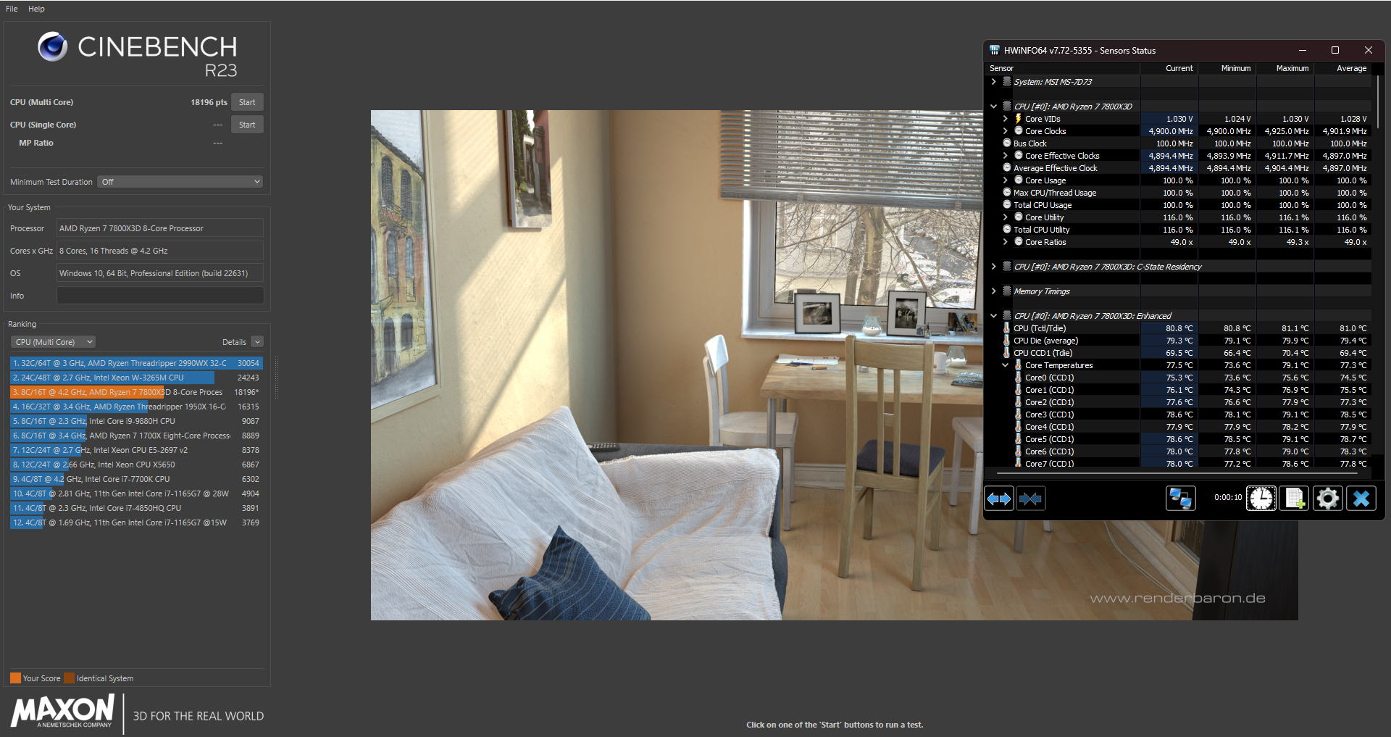Open the remote network monitoring icon in HWiNFO
This screenshot has height=737, width=1391.
pos(1180,499)
